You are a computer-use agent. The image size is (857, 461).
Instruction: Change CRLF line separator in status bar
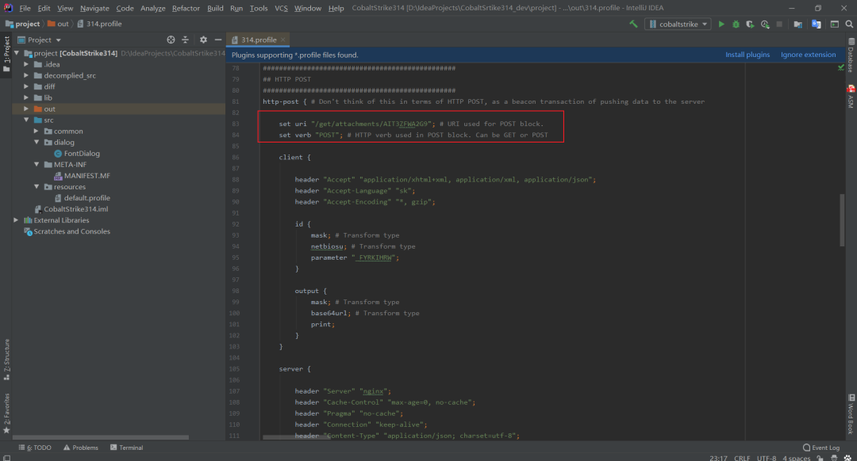pos(742,459)
